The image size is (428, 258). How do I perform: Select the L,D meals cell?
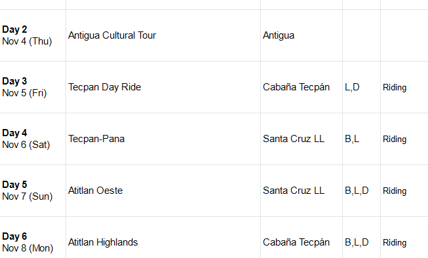pos(361,87)
